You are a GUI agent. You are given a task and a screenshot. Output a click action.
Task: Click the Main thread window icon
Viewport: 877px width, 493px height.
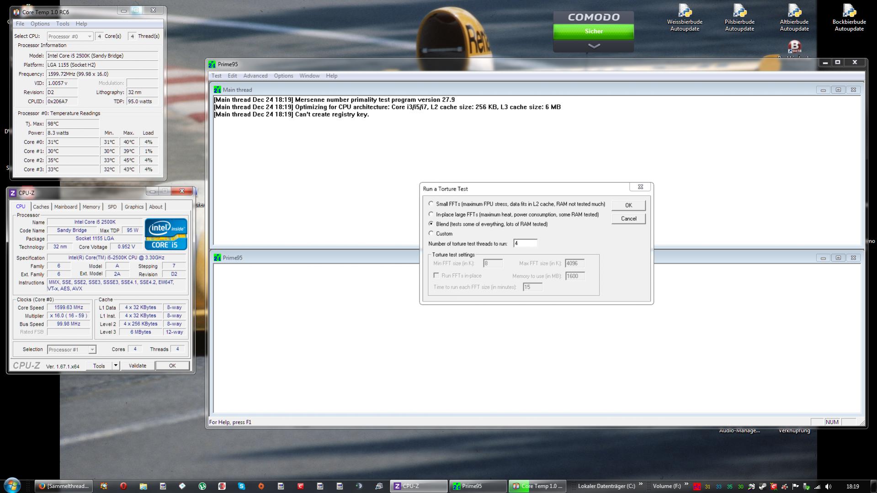tap(217, 90)
